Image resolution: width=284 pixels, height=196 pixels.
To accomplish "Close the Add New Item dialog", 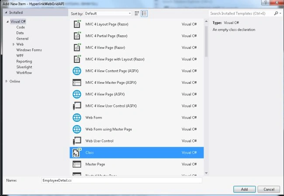I will click(277, 3).
